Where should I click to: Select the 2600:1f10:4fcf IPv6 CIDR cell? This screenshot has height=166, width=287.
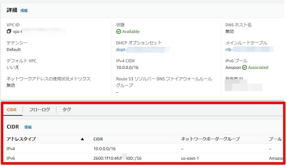pos(117,158)
